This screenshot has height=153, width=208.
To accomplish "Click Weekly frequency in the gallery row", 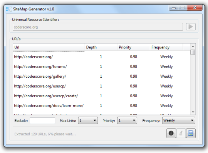I will 166,76.
